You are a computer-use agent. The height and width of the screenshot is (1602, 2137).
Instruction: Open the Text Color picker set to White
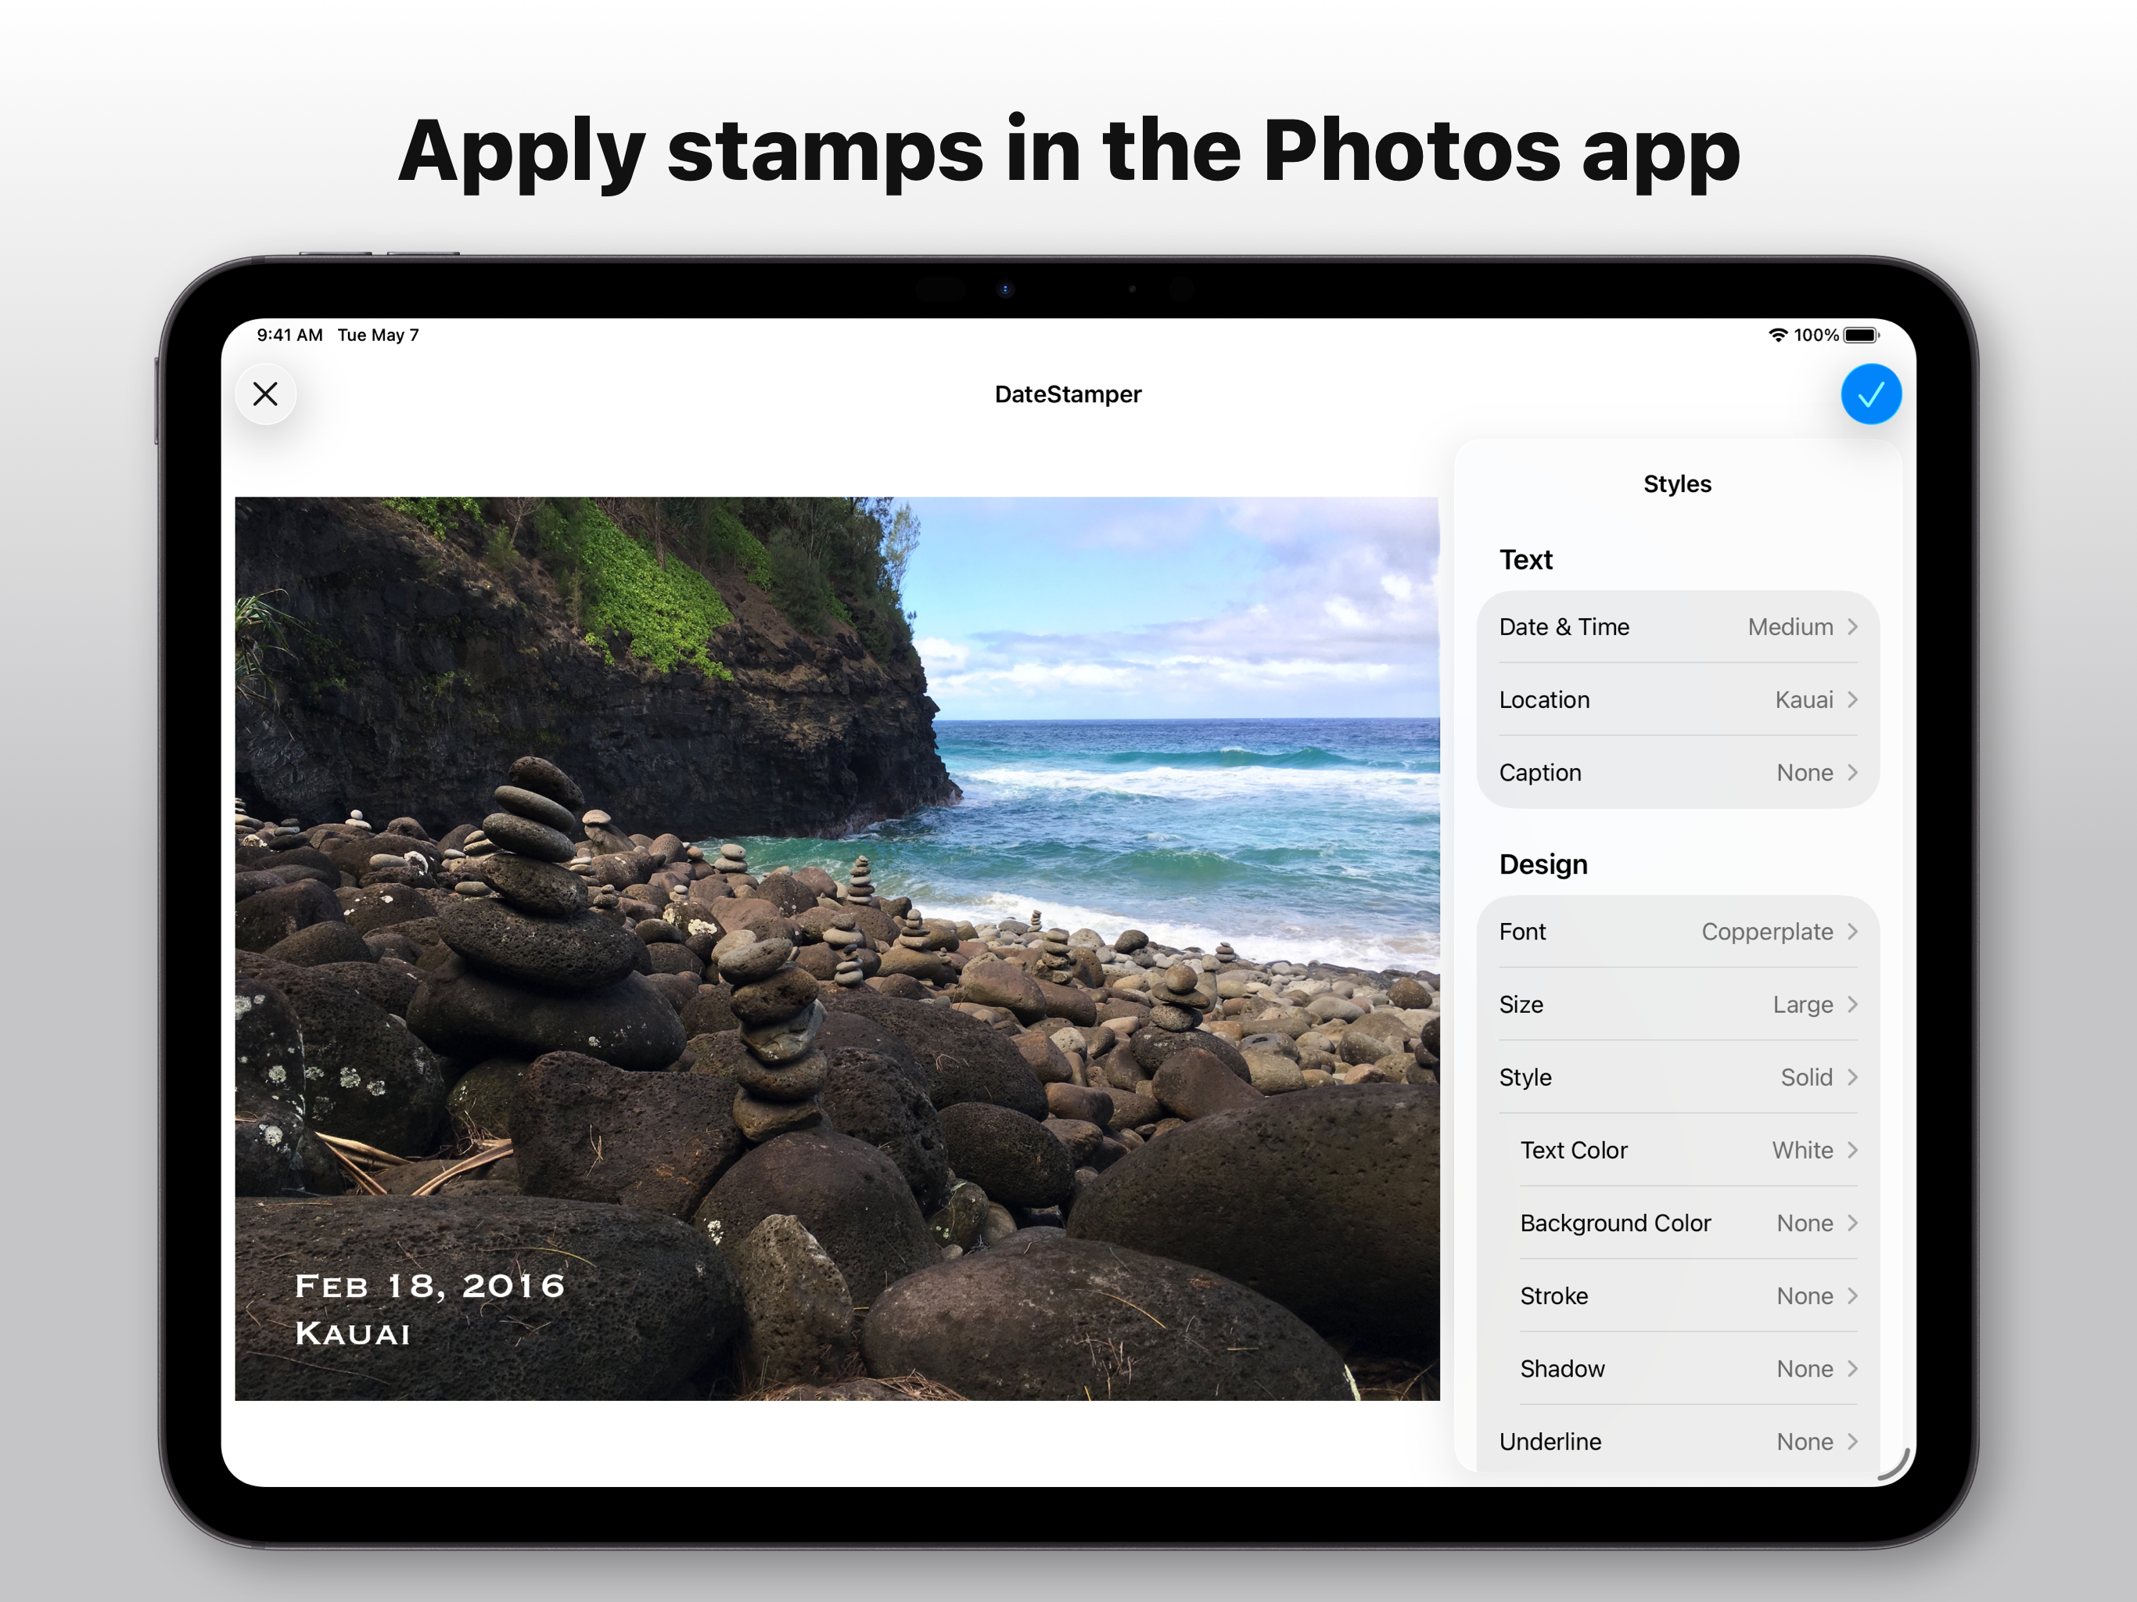pyautogui.click(x=1686, y=1150)
